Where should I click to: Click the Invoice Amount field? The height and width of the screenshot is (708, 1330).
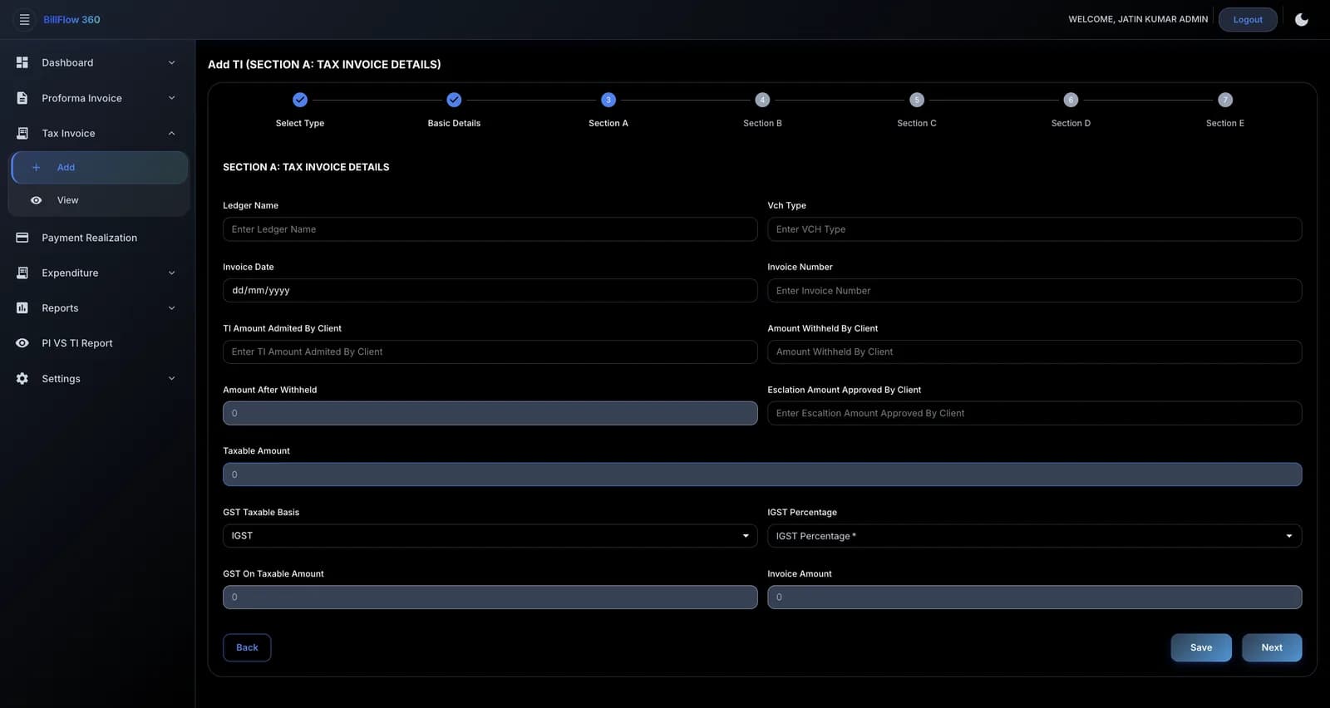(x=1034, y=597)
